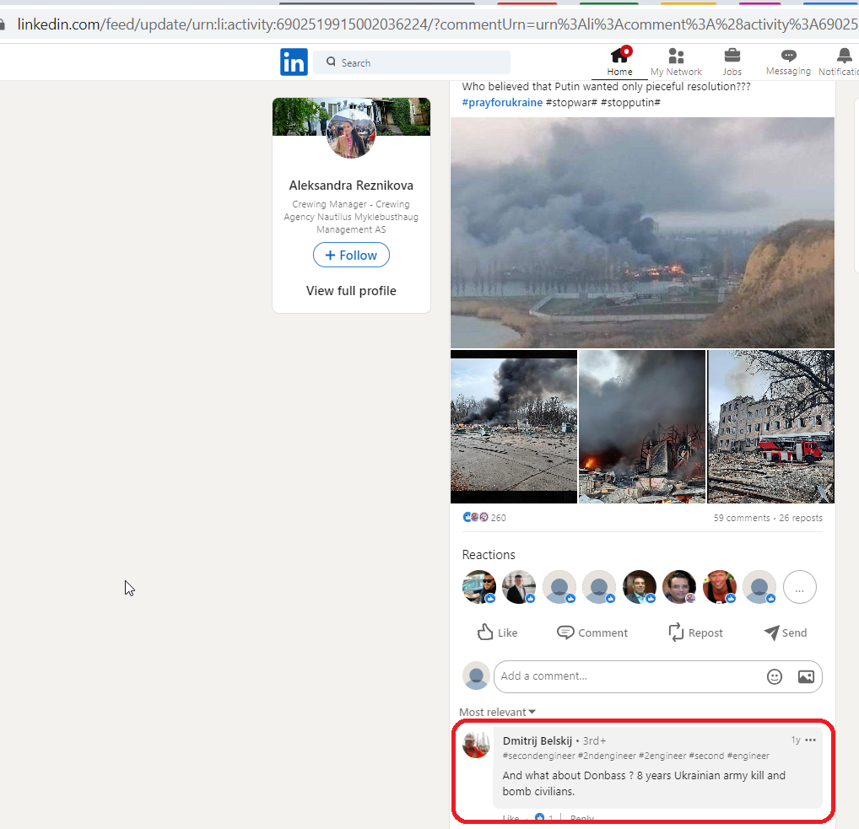Attach a photo to the comment
859x829 pixels.
[x=806, y=677]
